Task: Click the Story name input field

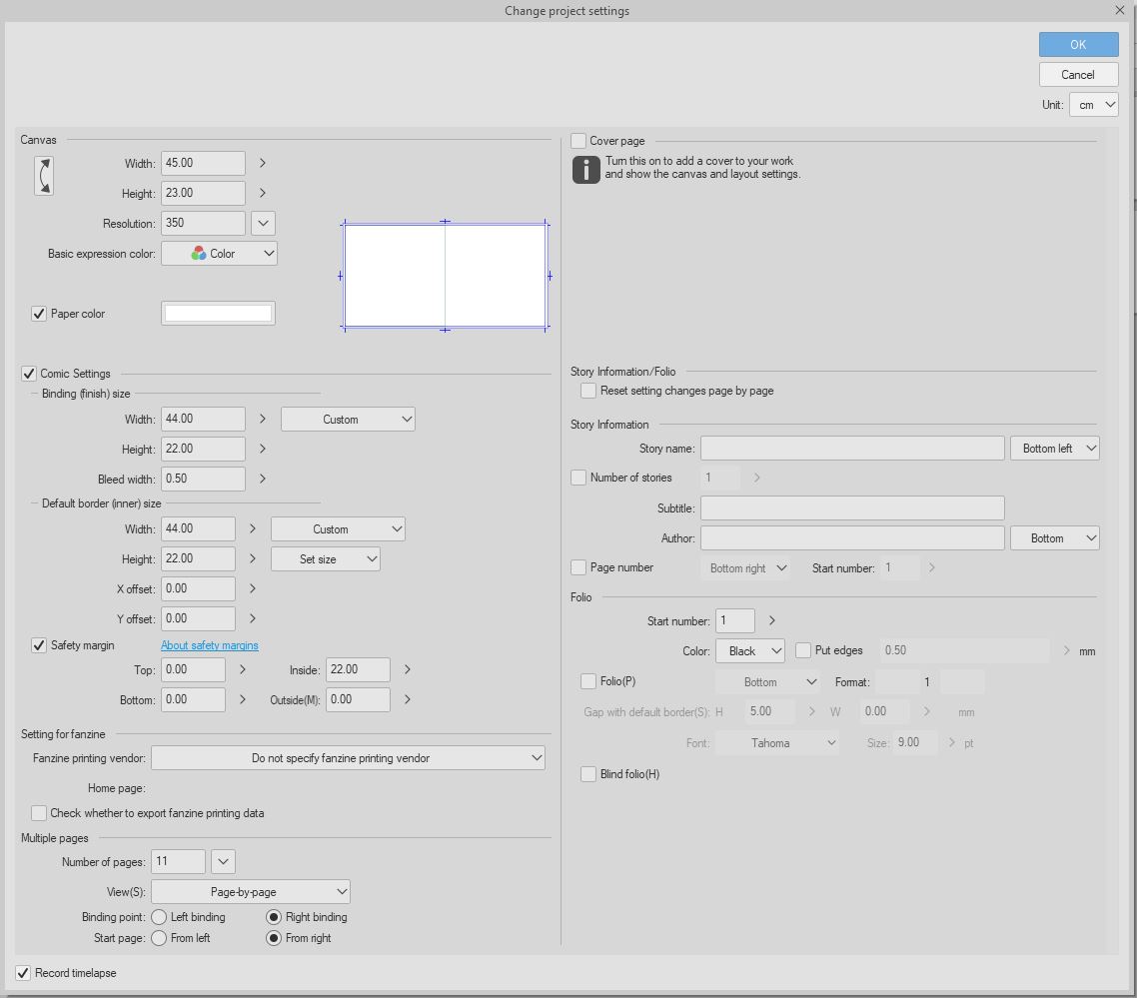Action: 852,449
